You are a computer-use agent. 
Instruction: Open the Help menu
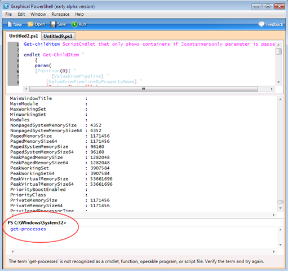(x=79, y=14)
